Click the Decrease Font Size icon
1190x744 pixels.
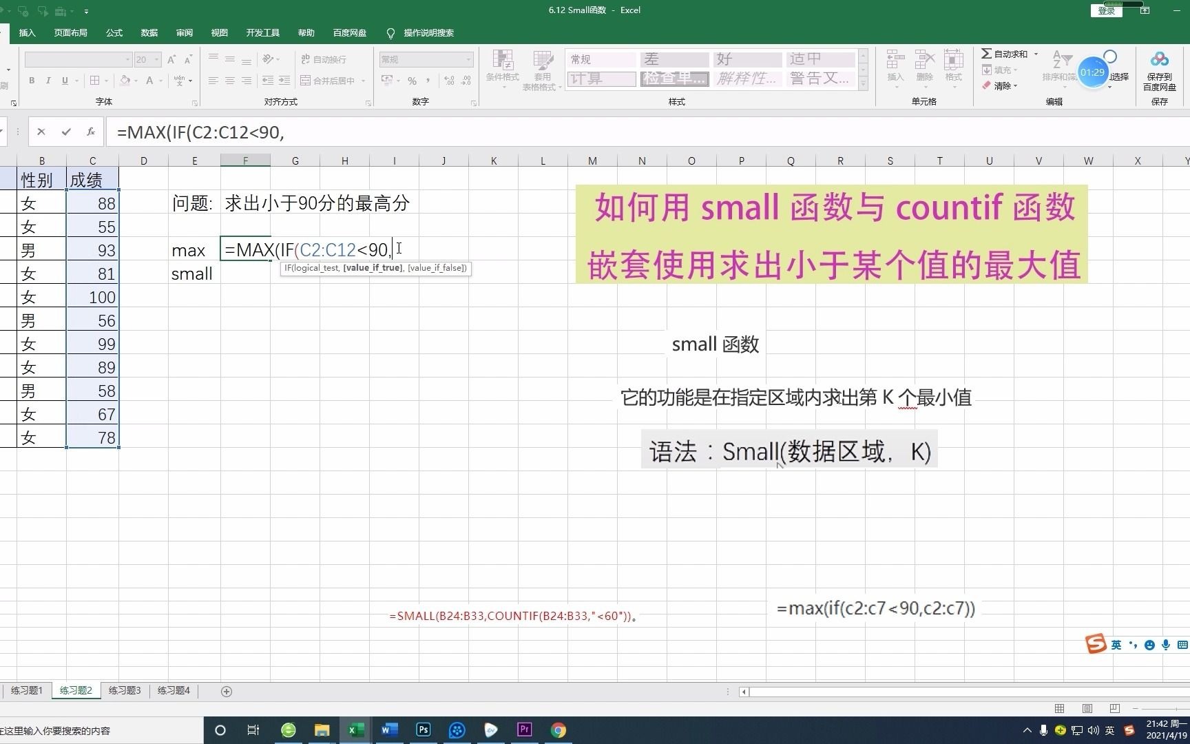pos(188,59)
